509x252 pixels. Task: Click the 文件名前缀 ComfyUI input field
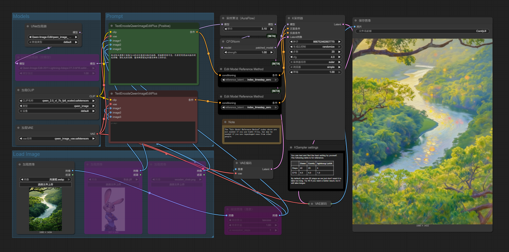click(422, 31)
